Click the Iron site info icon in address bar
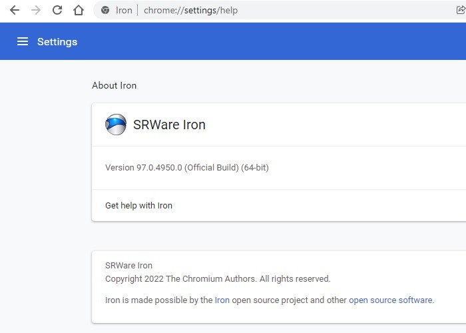The image size is (466, 333). tap(105, 10)
